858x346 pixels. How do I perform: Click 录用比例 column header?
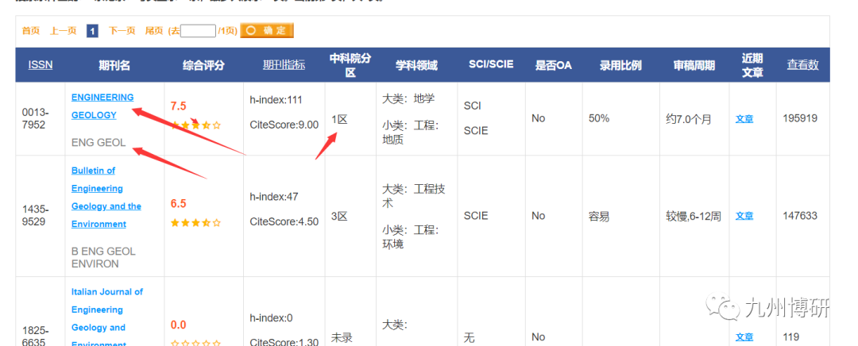coord(620,66)
